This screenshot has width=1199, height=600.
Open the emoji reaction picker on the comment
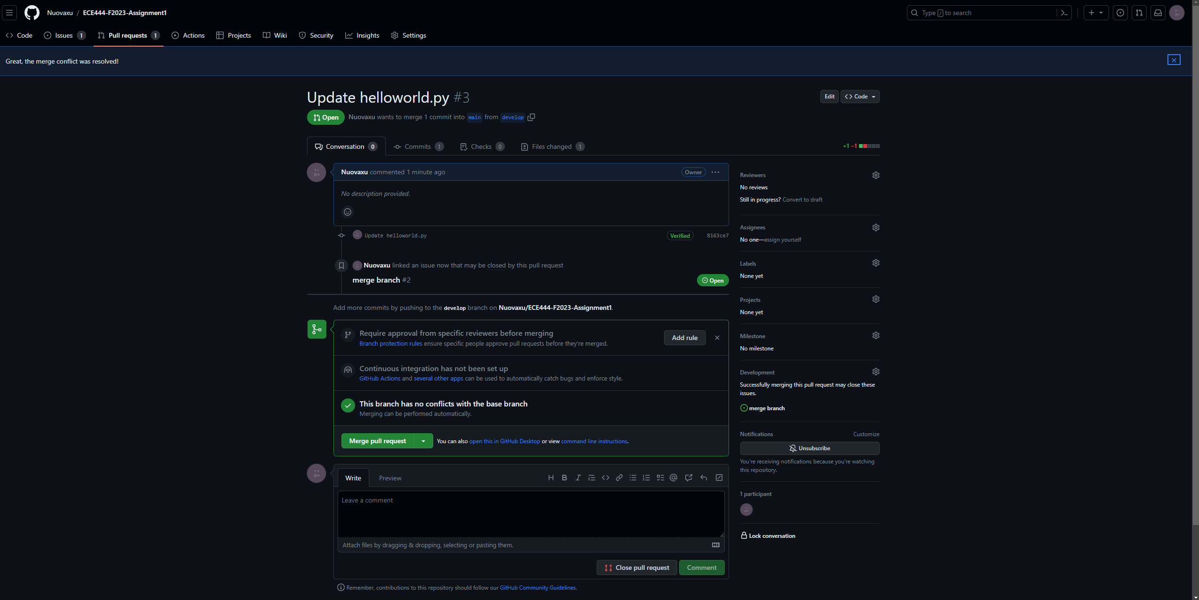tap(348, 211)
